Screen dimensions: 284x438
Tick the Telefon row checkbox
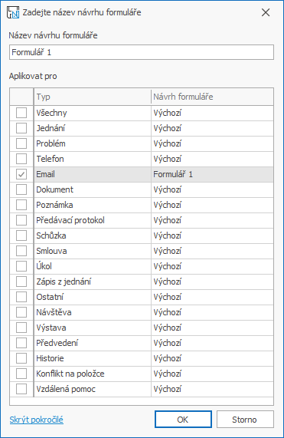click(x=21, y=160)
